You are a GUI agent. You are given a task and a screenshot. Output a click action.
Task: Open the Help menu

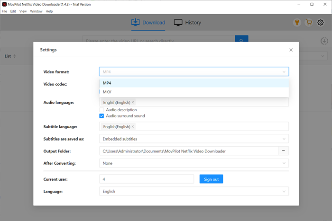coord(49,11)
